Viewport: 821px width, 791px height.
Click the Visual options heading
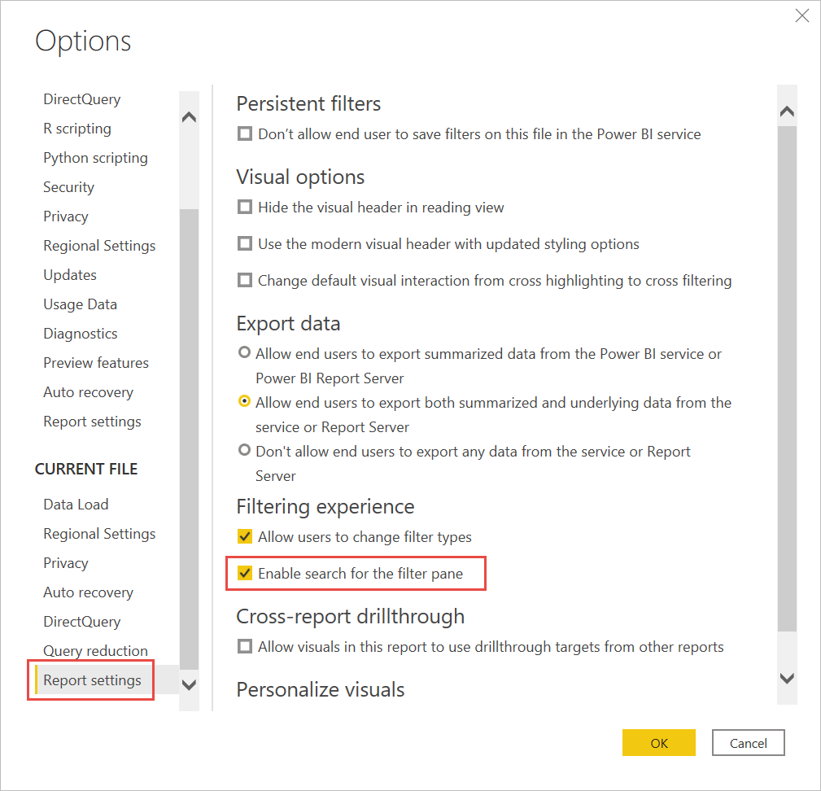[x=300, y=177]
